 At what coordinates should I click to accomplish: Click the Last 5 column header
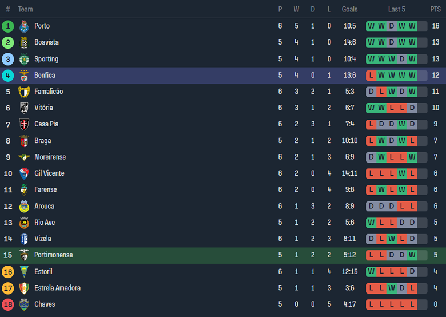(x=396, y=9)
